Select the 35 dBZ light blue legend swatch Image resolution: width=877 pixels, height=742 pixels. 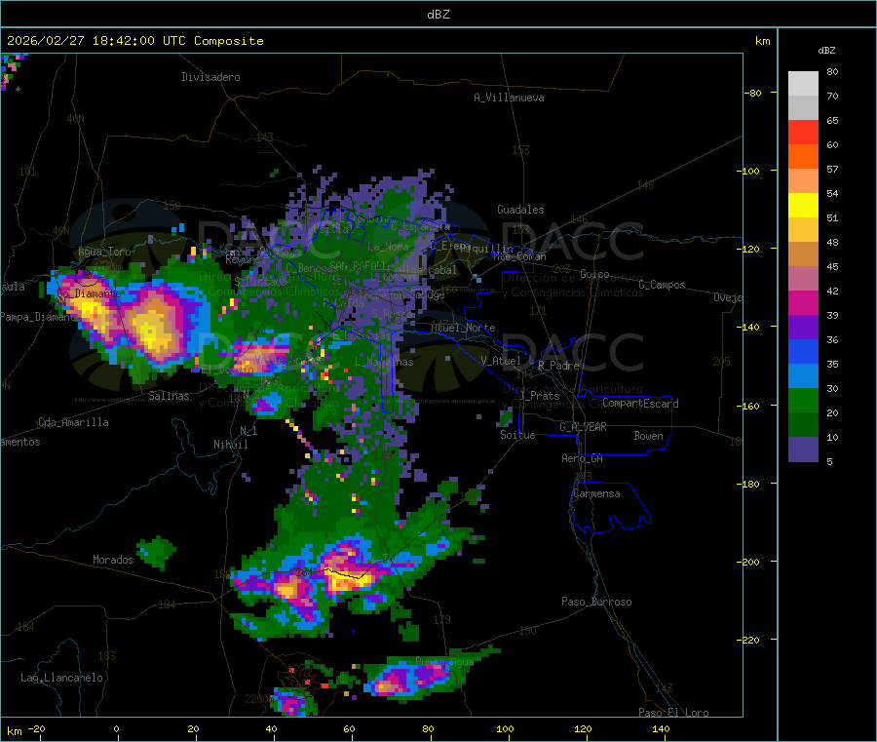803,376
